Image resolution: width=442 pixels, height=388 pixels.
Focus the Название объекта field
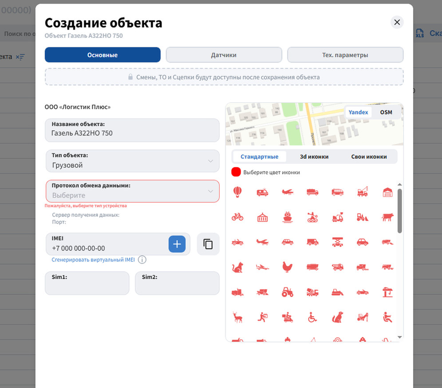(x=132, y=130)
